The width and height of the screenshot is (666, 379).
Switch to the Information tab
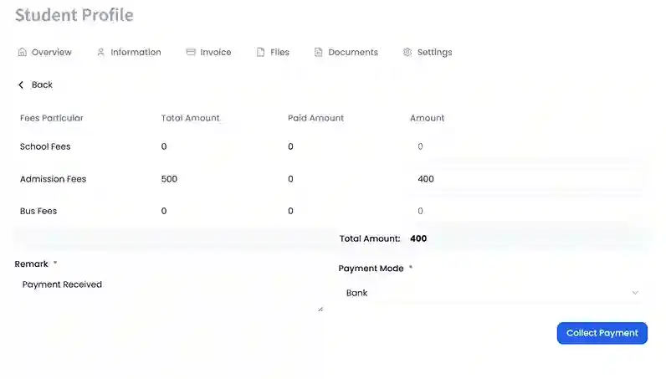pos(129,52)
